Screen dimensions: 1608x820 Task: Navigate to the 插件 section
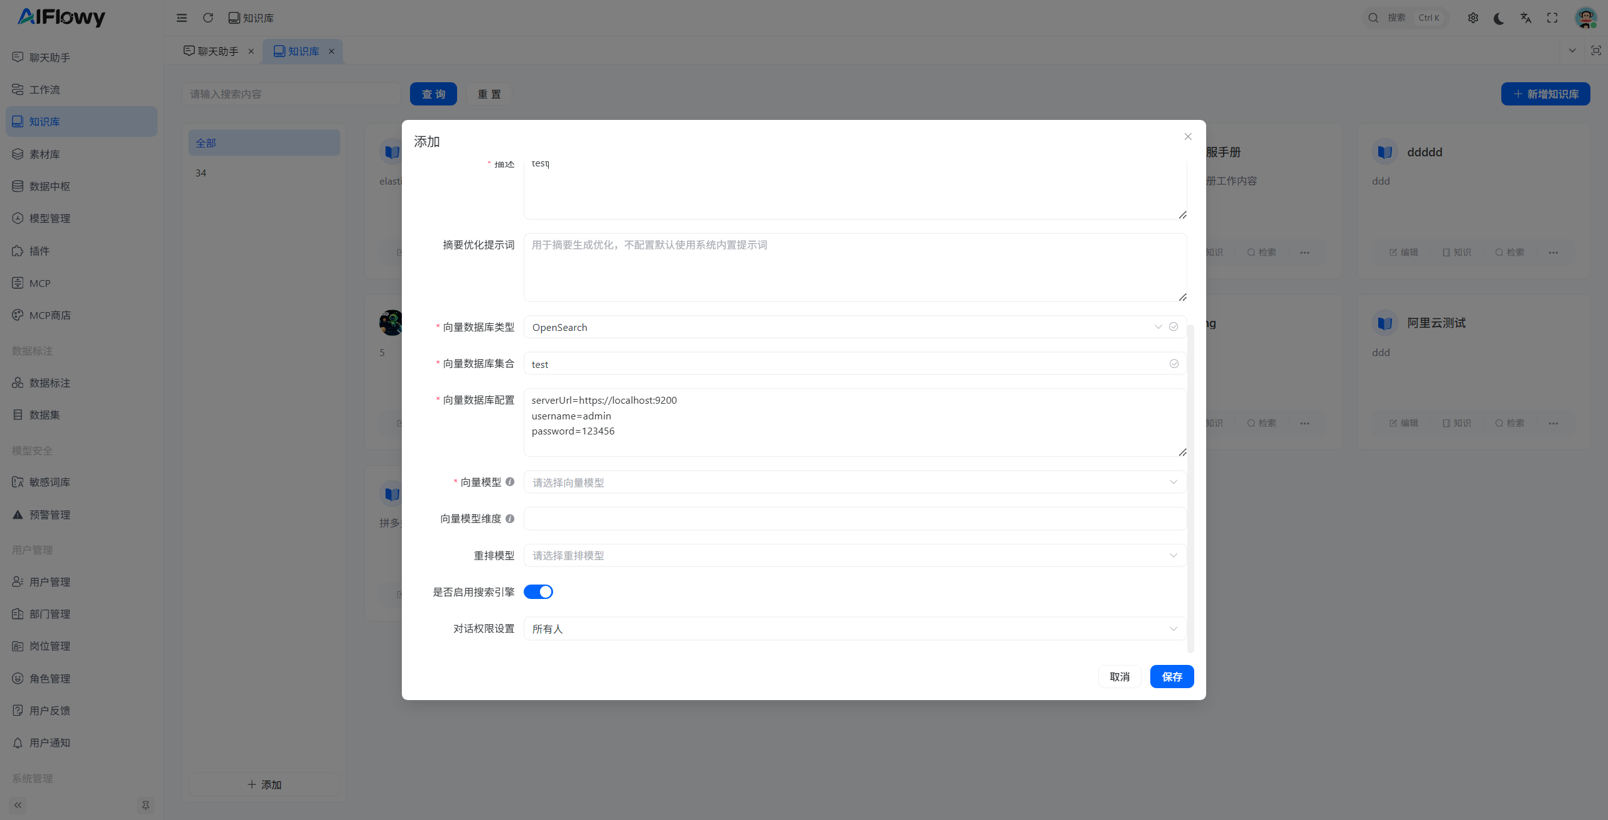(40, 251)
